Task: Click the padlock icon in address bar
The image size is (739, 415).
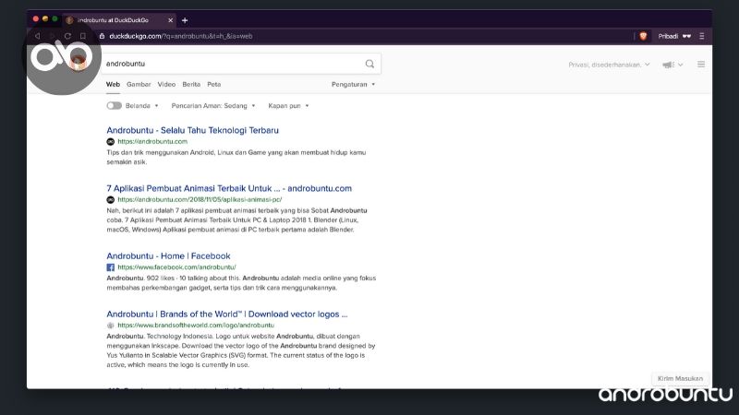Action: (x=102, y=36)
